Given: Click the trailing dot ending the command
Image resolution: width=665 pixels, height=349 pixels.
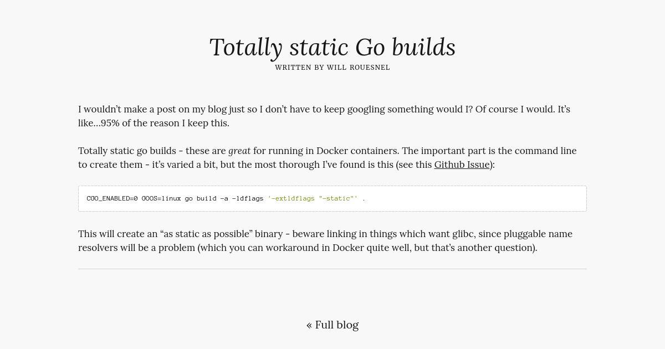Looking at the screenshot, I should pos(364,198).
